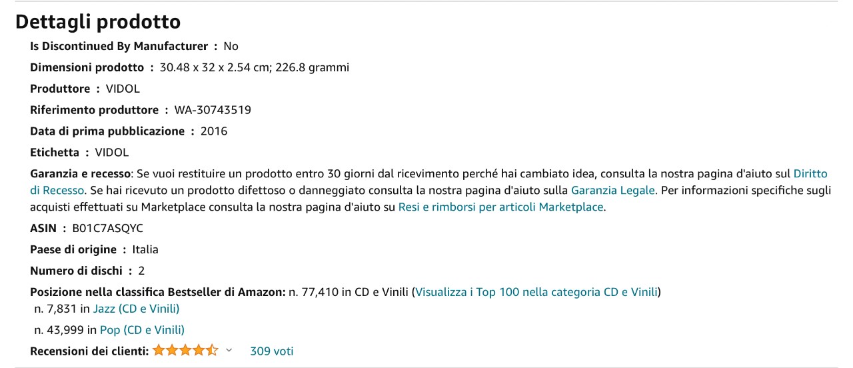Click the Data di prima pubblicazione 2016
This screenshot has width=853, height=368.
click(214, 131)
